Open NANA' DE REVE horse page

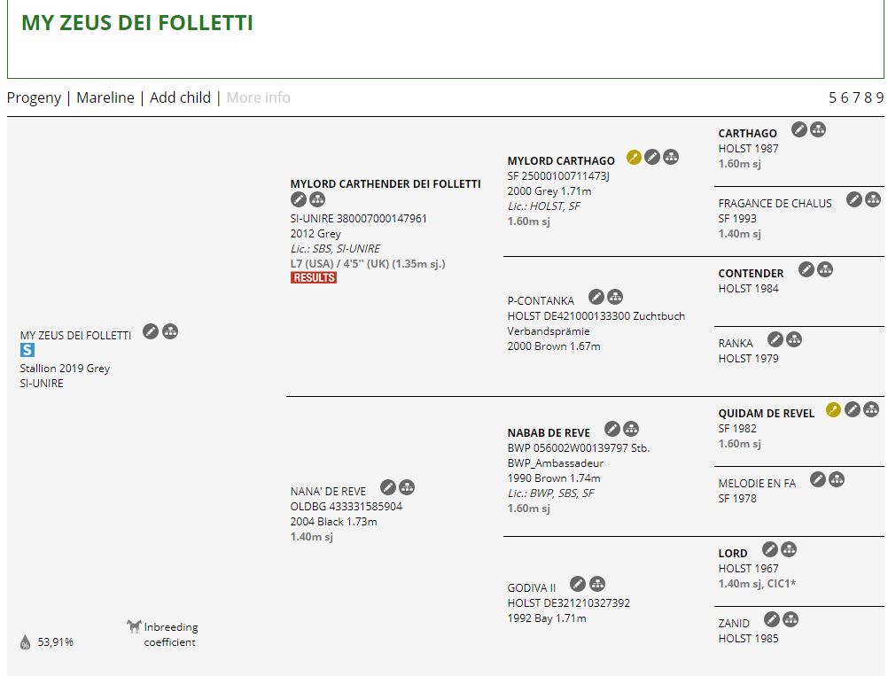328,491
